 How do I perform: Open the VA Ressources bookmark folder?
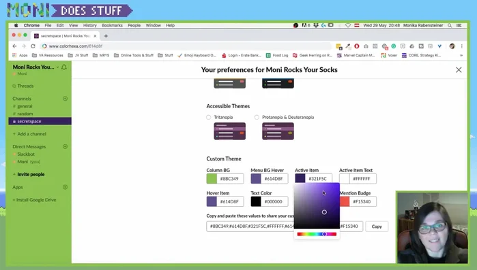(x=48, y=55)
